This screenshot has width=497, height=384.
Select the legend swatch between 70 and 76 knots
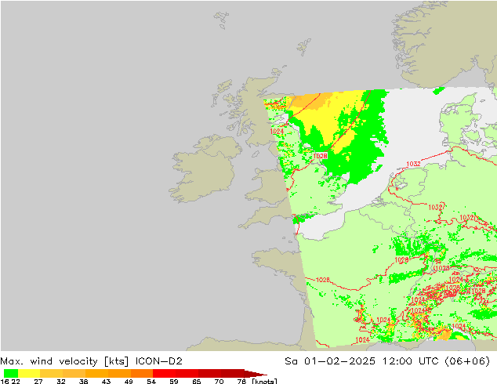(x=232, y=373)
